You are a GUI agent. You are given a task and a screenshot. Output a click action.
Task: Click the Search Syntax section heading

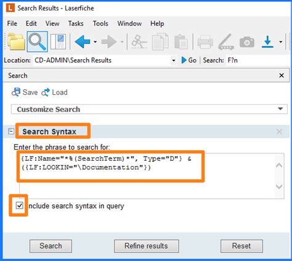point(49,132)
